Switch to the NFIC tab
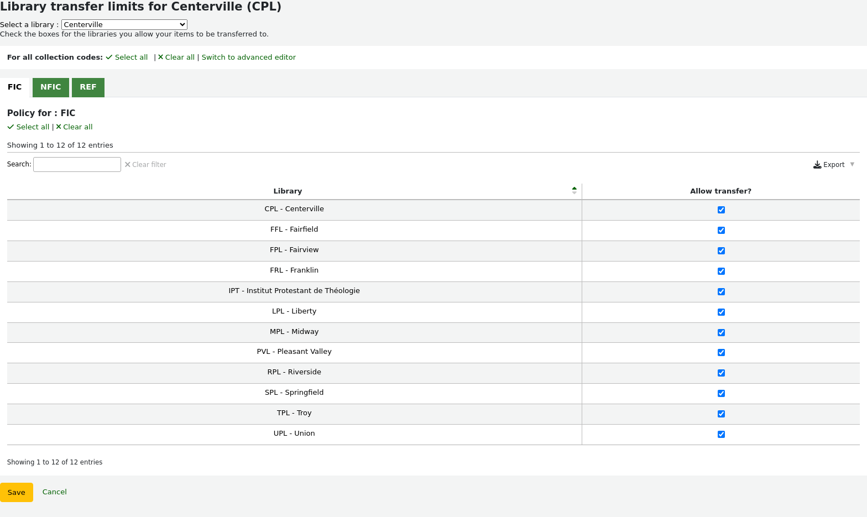The width and height of the screenshot is (867, 517). (x=51, y=87)
